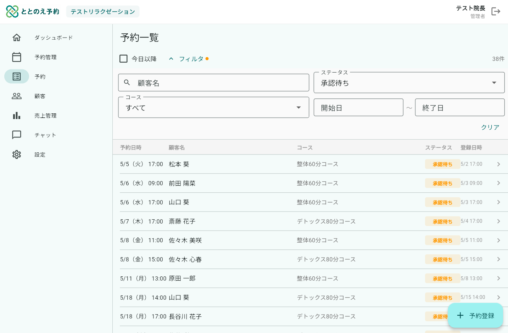Image resolution: width=508 pixels, height=333 pixels.
Task: Open row arrow for 原田 一郎 reservation
Action: click(498, 278)
